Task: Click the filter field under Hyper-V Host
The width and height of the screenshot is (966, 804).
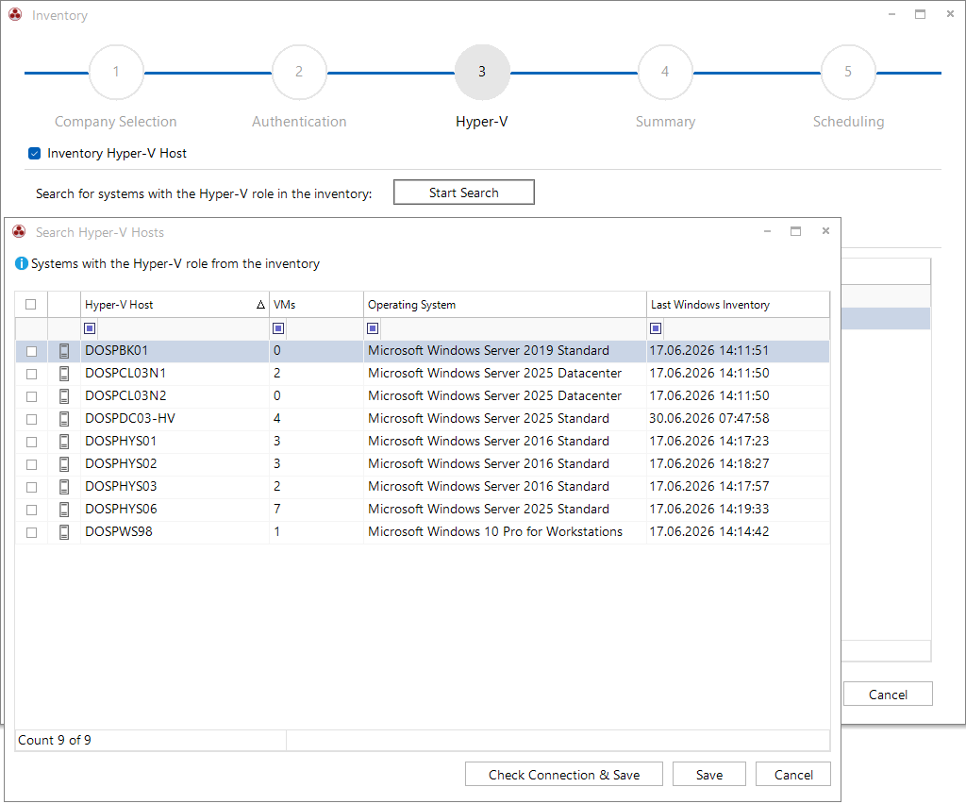Action: point(182,328)
